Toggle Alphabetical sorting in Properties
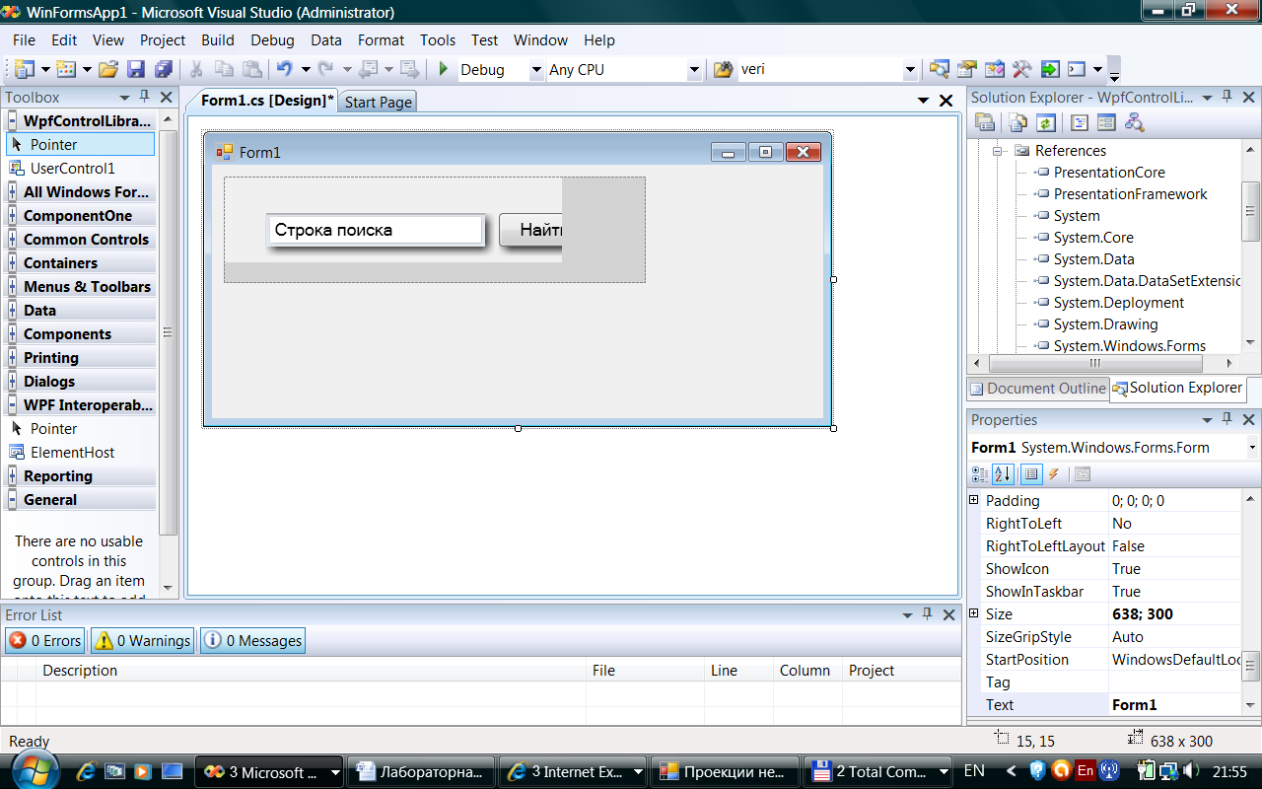 click(x=1003, y=474)
